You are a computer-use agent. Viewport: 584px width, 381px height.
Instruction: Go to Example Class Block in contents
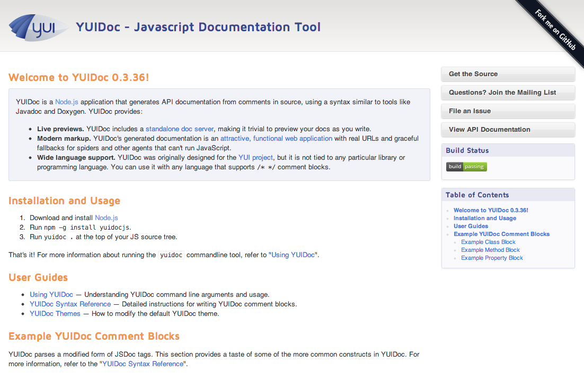488,242
